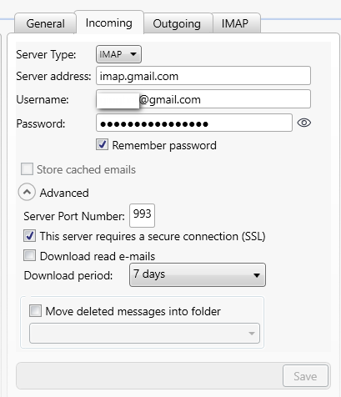Focus the Username input field

[203, 99]
